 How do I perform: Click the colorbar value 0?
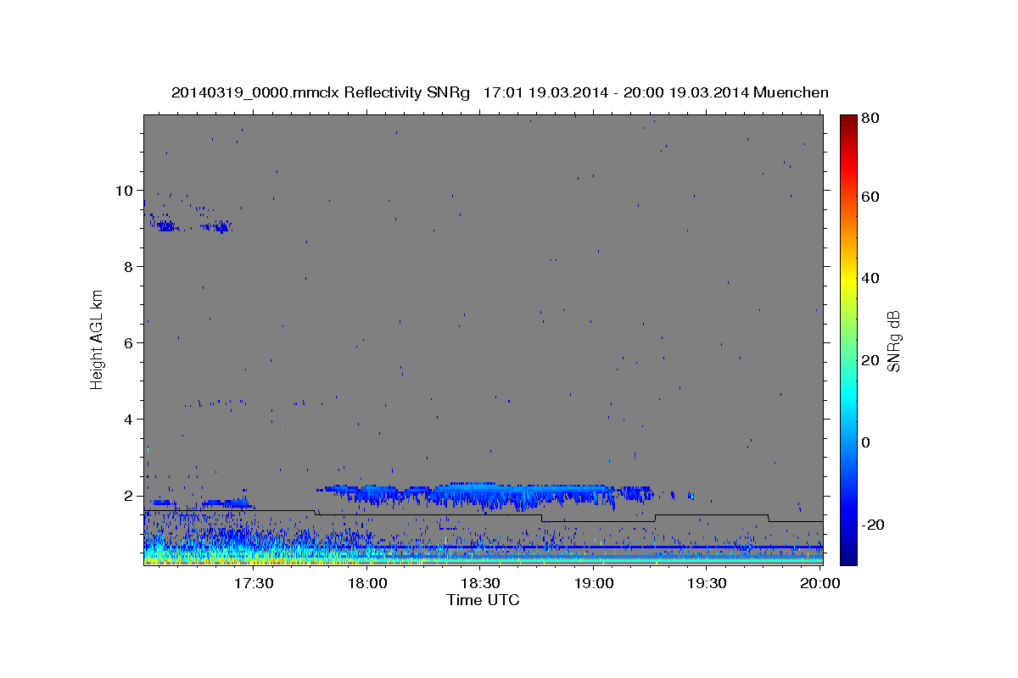pyautogui.click(x=866, y=442)
